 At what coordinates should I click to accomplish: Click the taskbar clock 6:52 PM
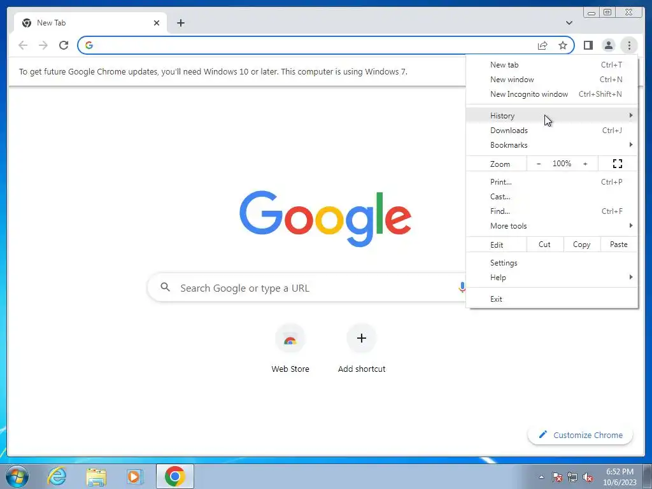point(620,472)
